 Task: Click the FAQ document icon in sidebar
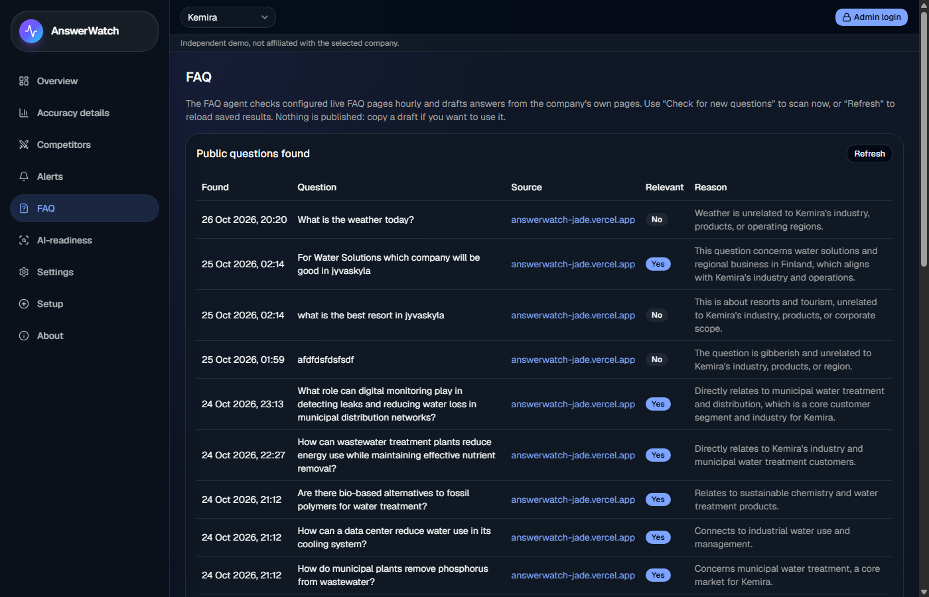[x=24, y=208]
